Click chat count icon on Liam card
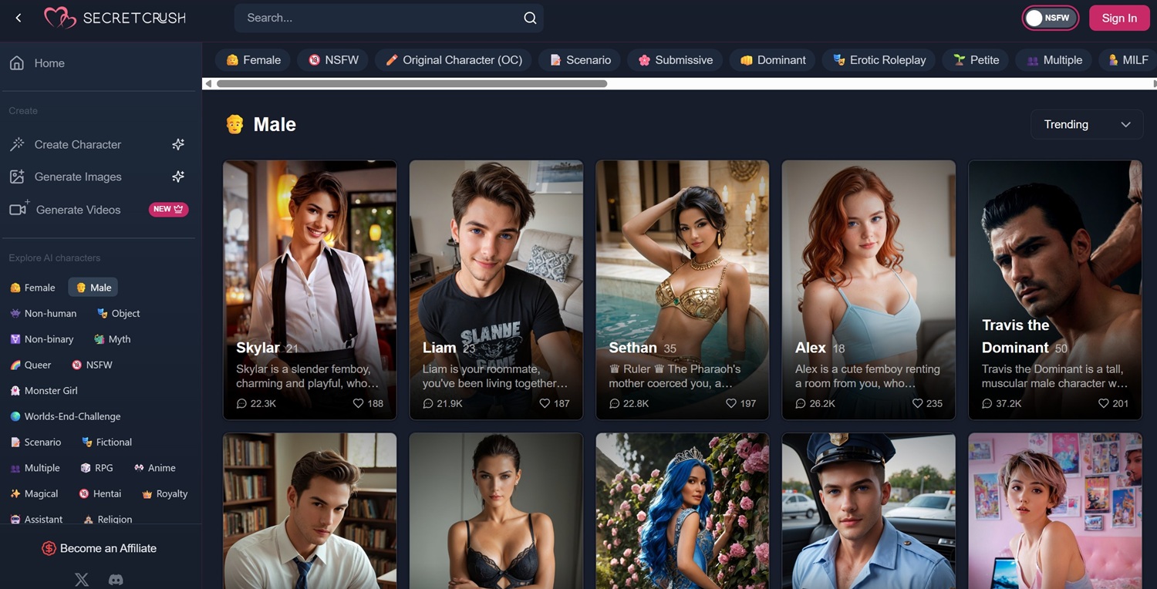Viewport: 1157px width, 589px height. point(428,403)
